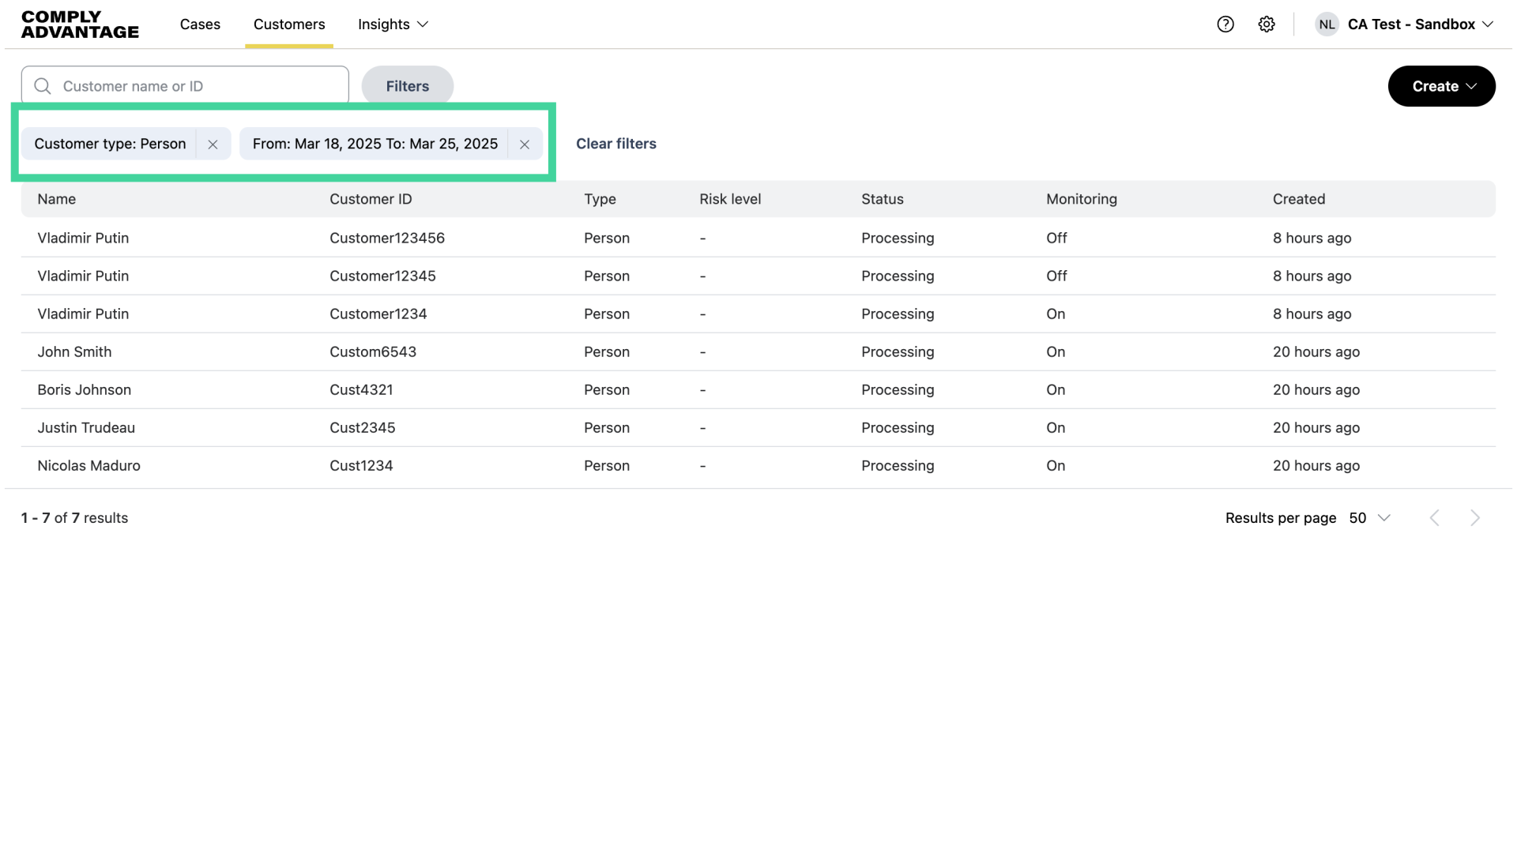Click the Clear filters link
Image resolution: width=1517 pixels, height=853 pixels.
pyautogui.click(x=615, y=144)
